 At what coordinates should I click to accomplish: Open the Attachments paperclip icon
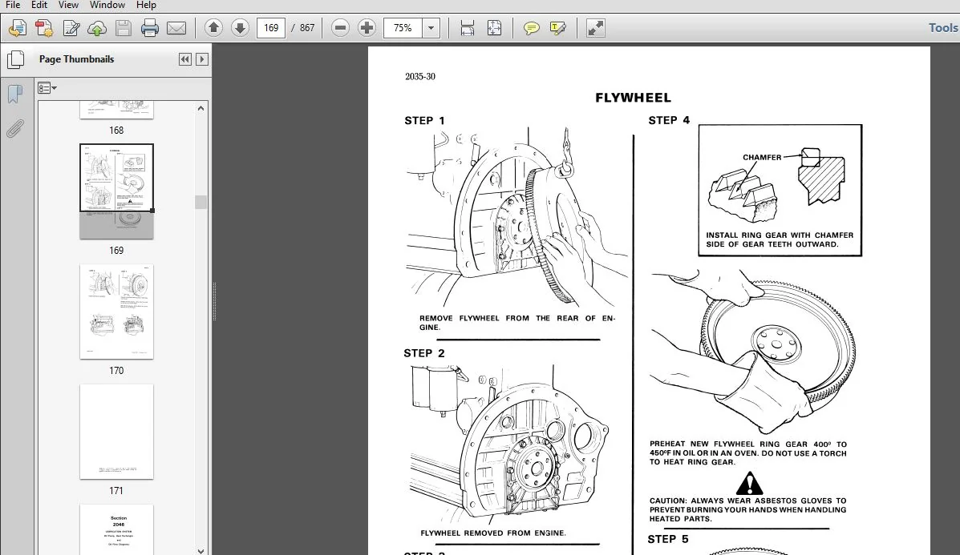tap(15, 128)
